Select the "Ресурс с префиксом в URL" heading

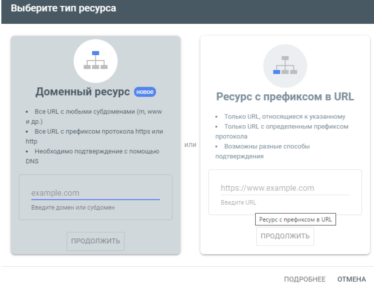285,97
